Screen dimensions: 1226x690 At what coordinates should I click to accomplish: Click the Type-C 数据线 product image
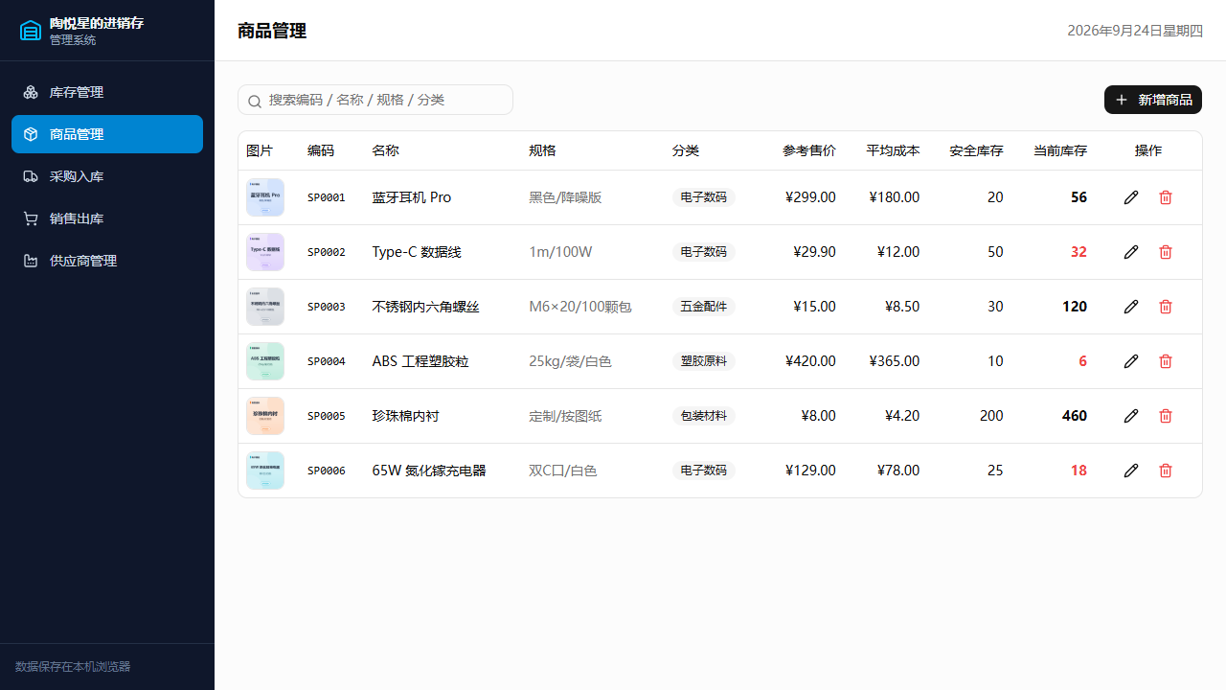(265, 252)
